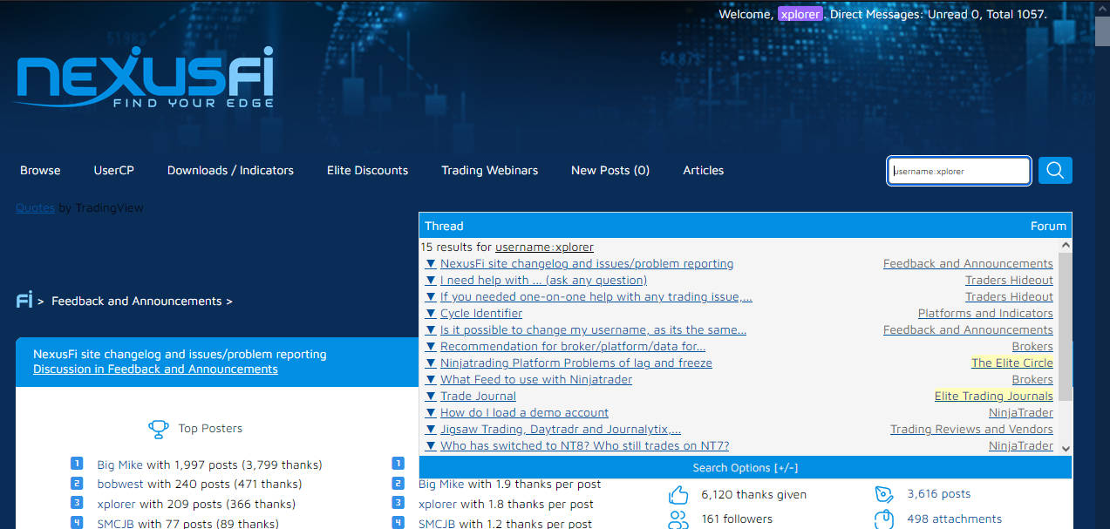The width and height of the screenshot is (1110, 529).
Task: Click bobwest in Top Posters list
Action: pos(120,485)
